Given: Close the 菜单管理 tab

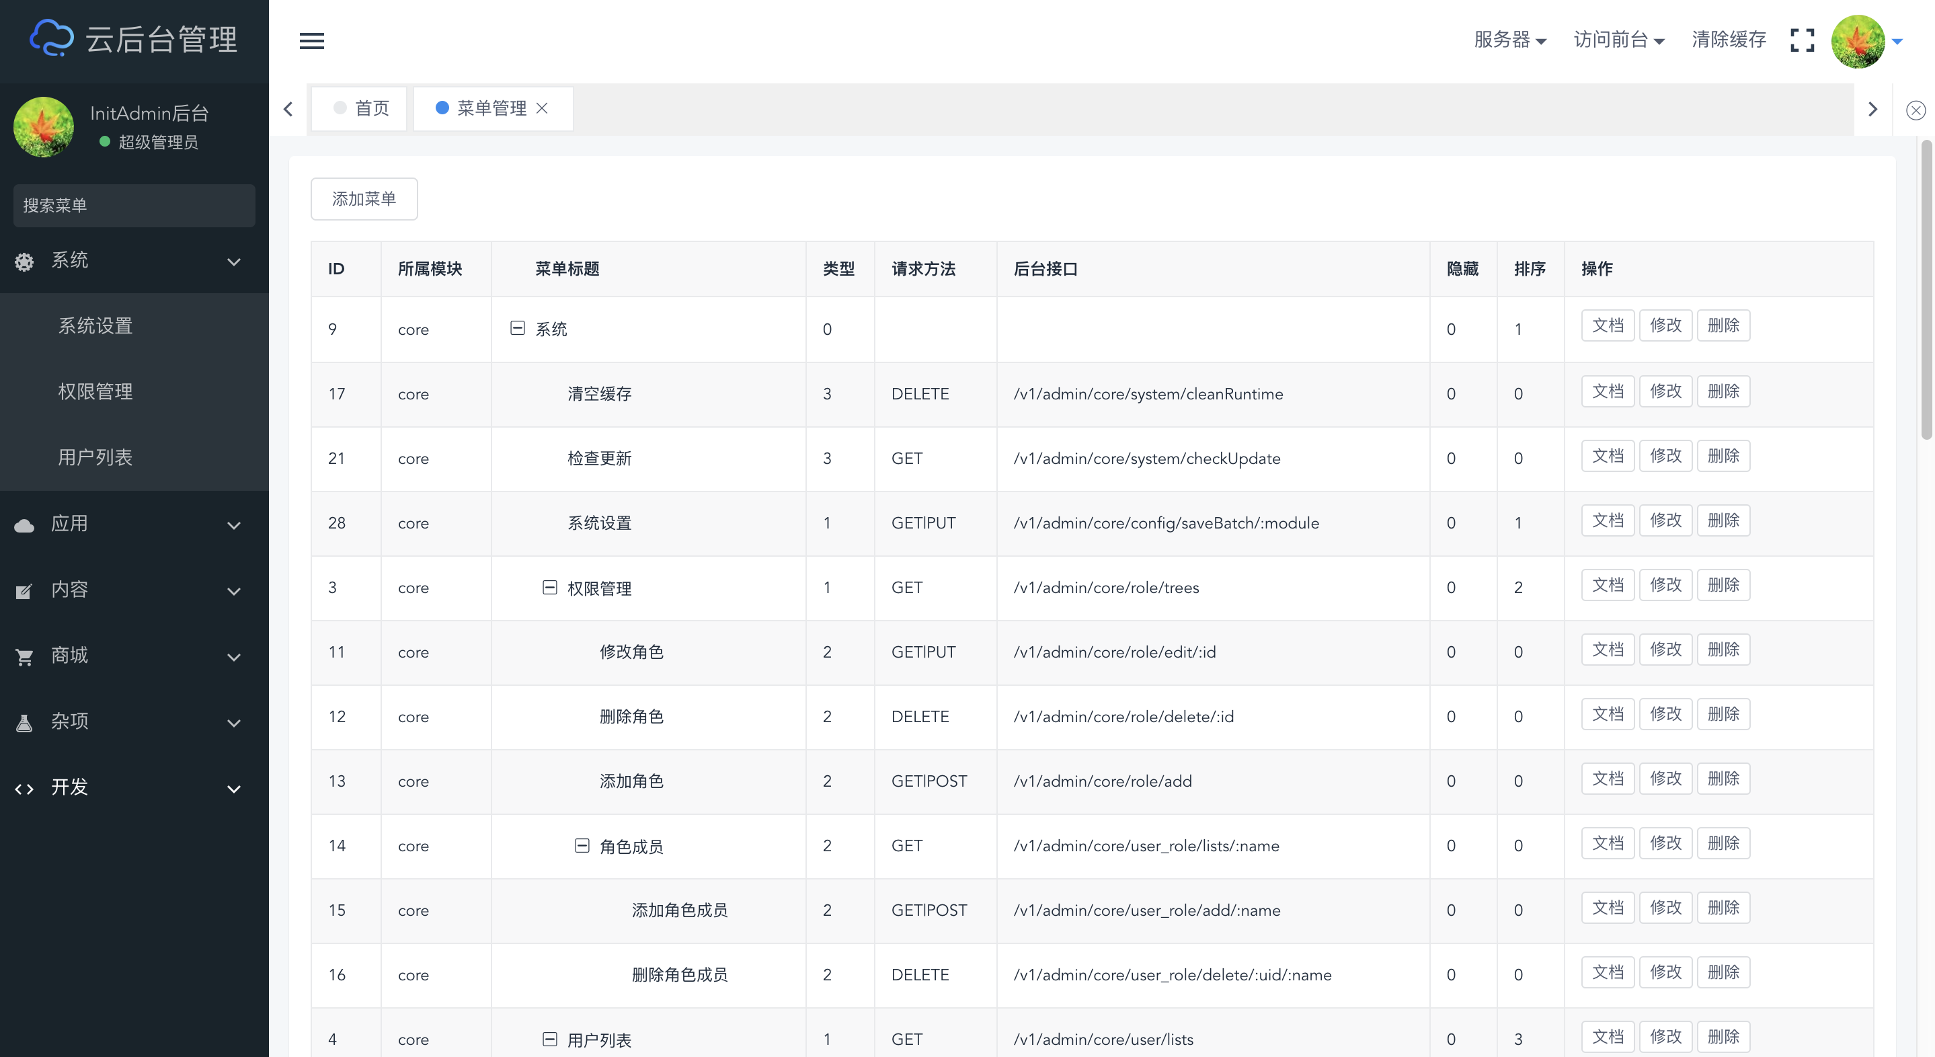Looking at the screenshot, I should click(542, 108).
